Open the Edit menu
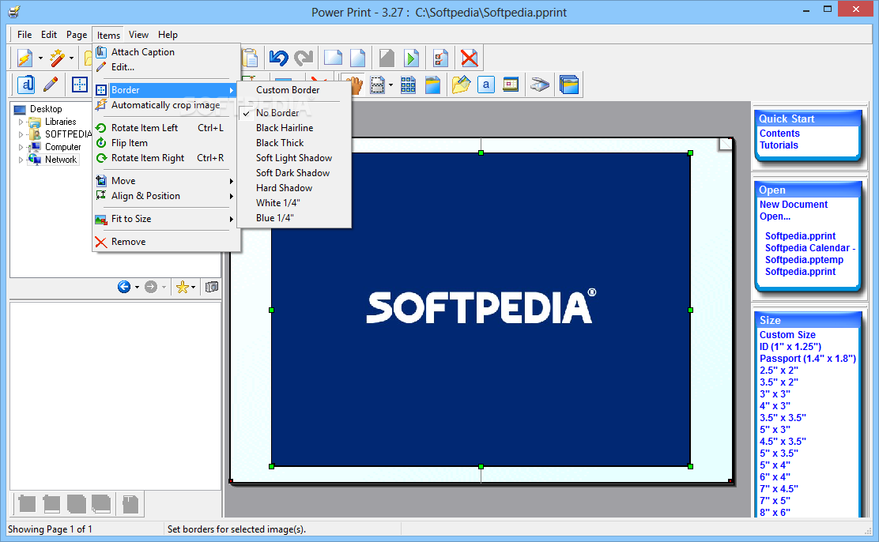879x542 pixels. [x=49, y=35]
